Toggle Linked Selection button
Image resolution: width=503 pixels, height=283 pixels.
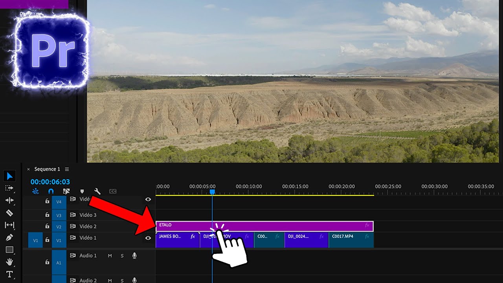(66, 191)
